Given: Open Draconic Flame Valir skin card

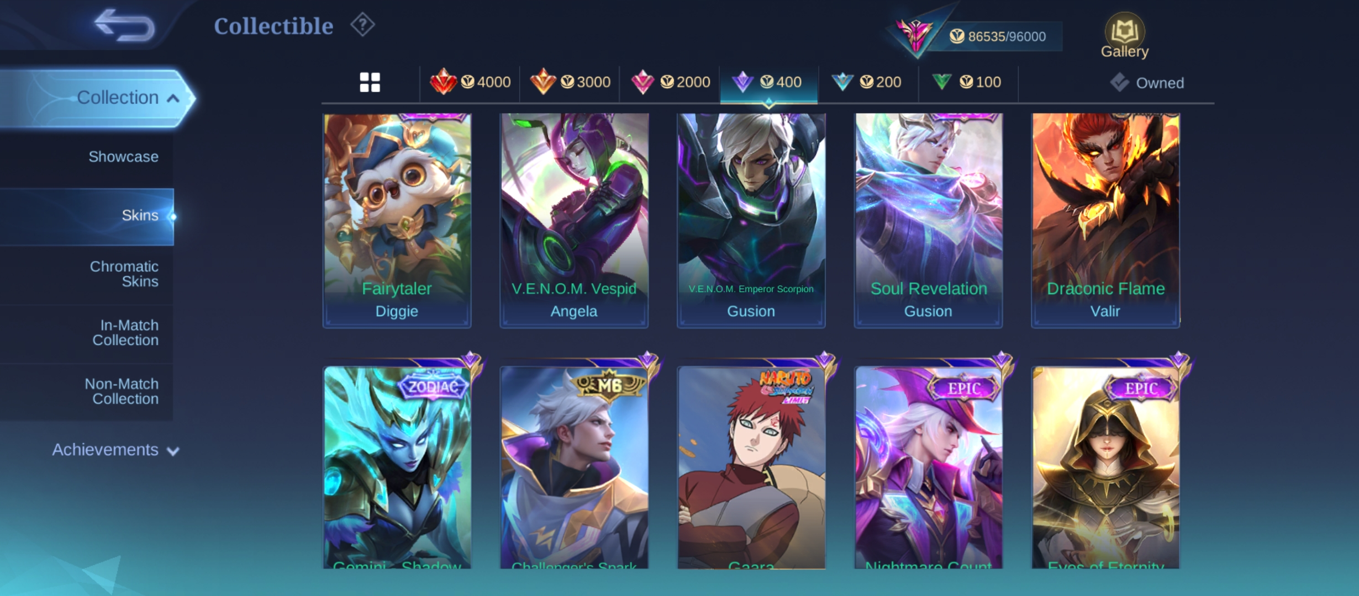Looking at the screenshot, I should point(1105,221).
